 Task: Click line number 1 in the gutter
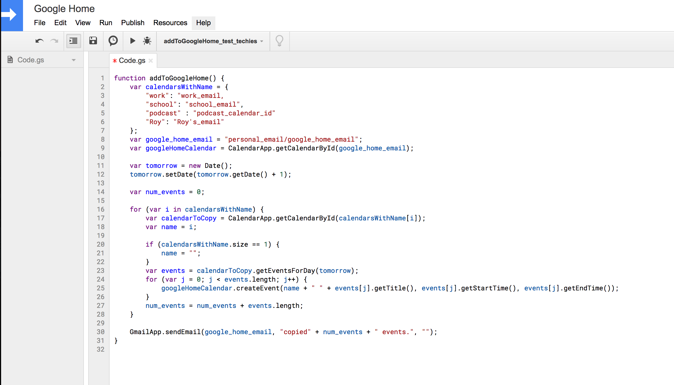click(102, 78)
